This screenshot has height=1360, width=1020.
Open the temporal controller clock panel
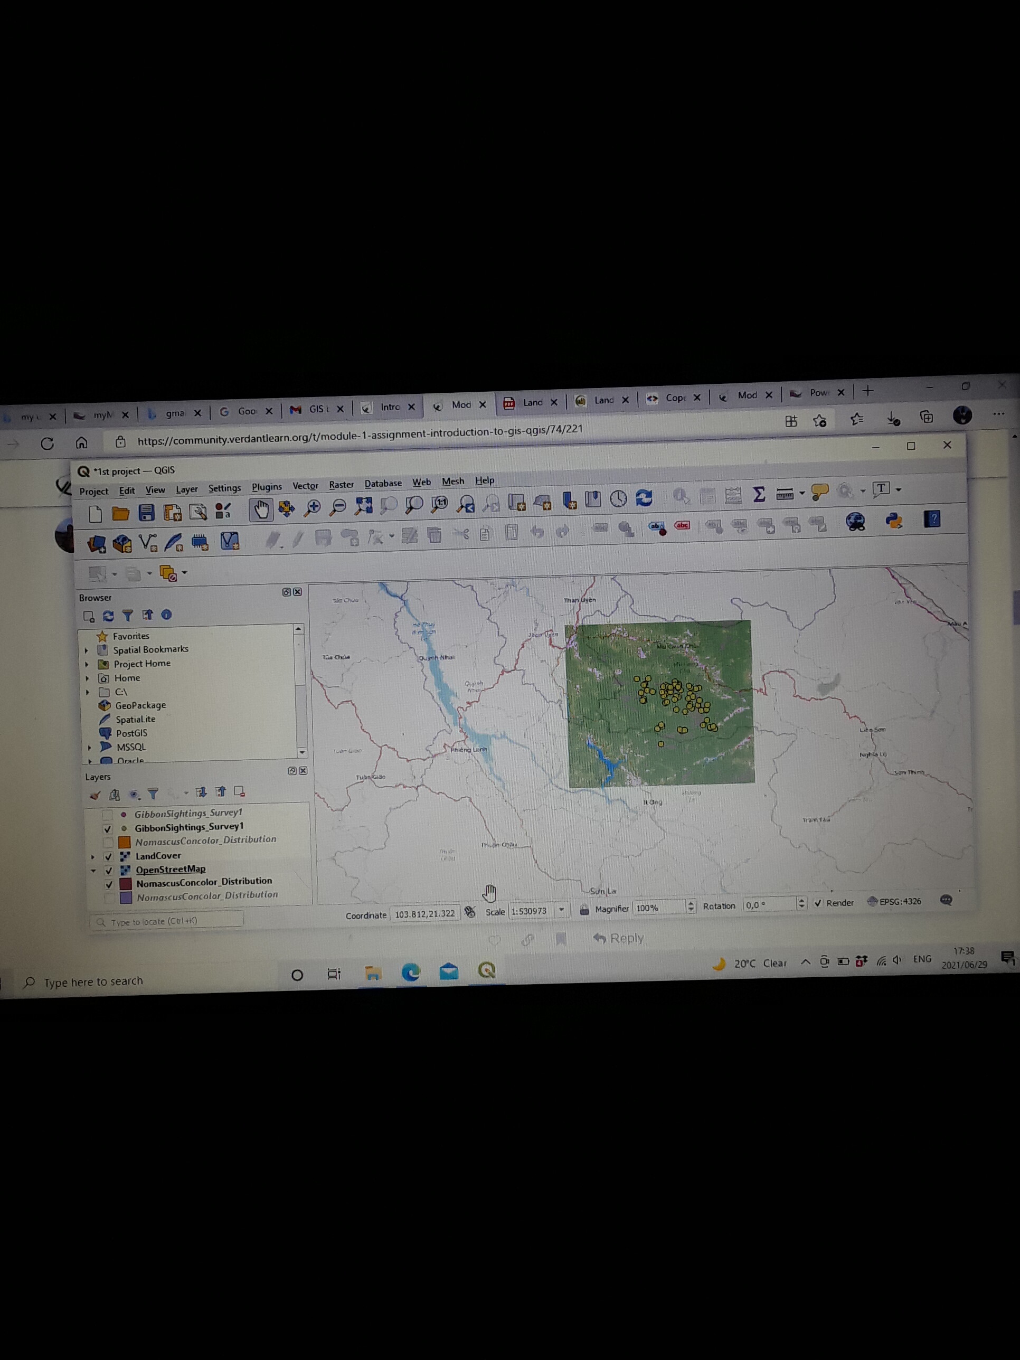618,498
